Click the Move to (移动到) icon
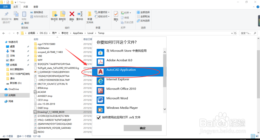The image size is (260, 140). point(54,14)
